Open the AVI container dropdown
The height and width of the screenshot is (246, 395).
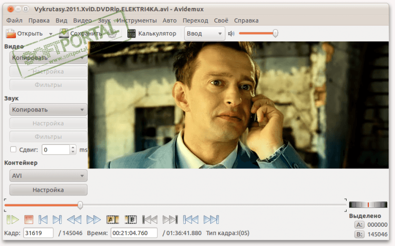pyautogui.click(x=48, y=176)
